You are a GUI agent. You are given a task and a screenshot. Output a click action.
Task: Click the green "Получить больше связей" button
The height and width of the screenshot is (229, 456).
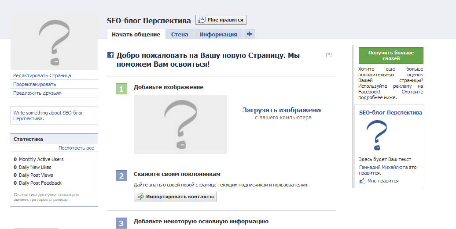(x=391, y=55)
